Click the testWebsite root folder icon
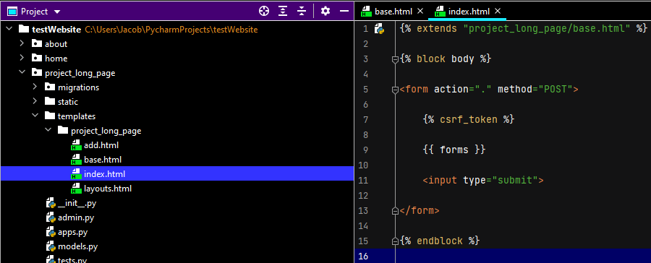This screenshot has width=651, height=263. coord(24,30)
